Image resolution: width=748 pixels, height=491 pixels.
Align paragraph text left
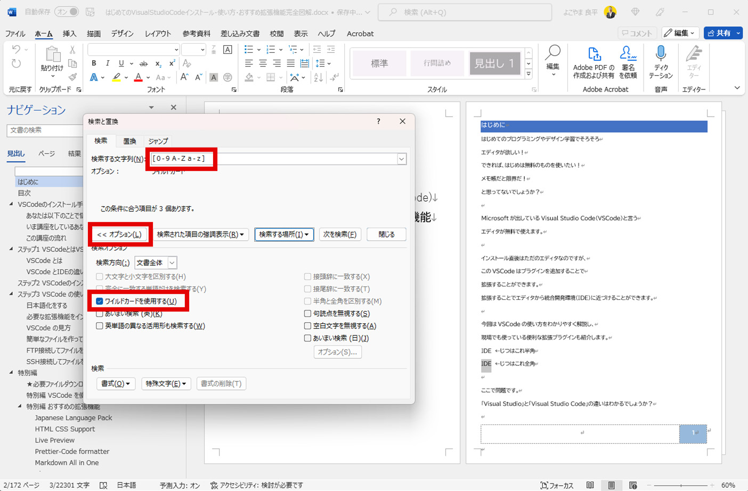tap(249, 63)
